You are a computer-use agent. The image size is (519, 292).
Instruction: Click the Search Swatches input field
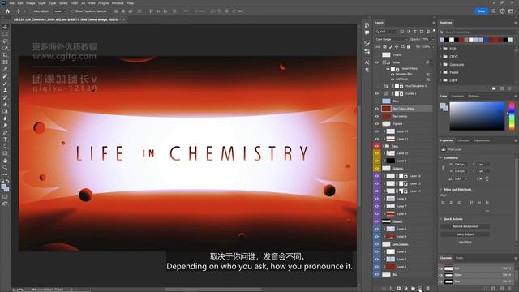point(479,32)
